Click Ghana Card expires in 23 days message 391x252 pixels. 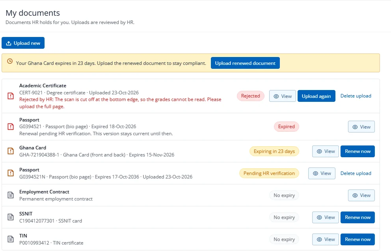pyautogui.click(x=111, y=63)
